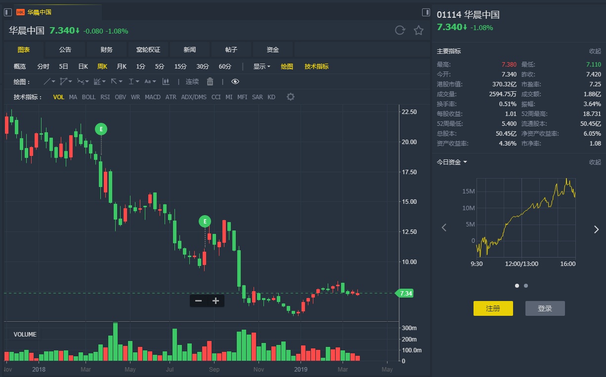The width and height of the screenshot is (606, 377).
Task: Open the 显示 display dropdown
Action: (x=261, y=66)
